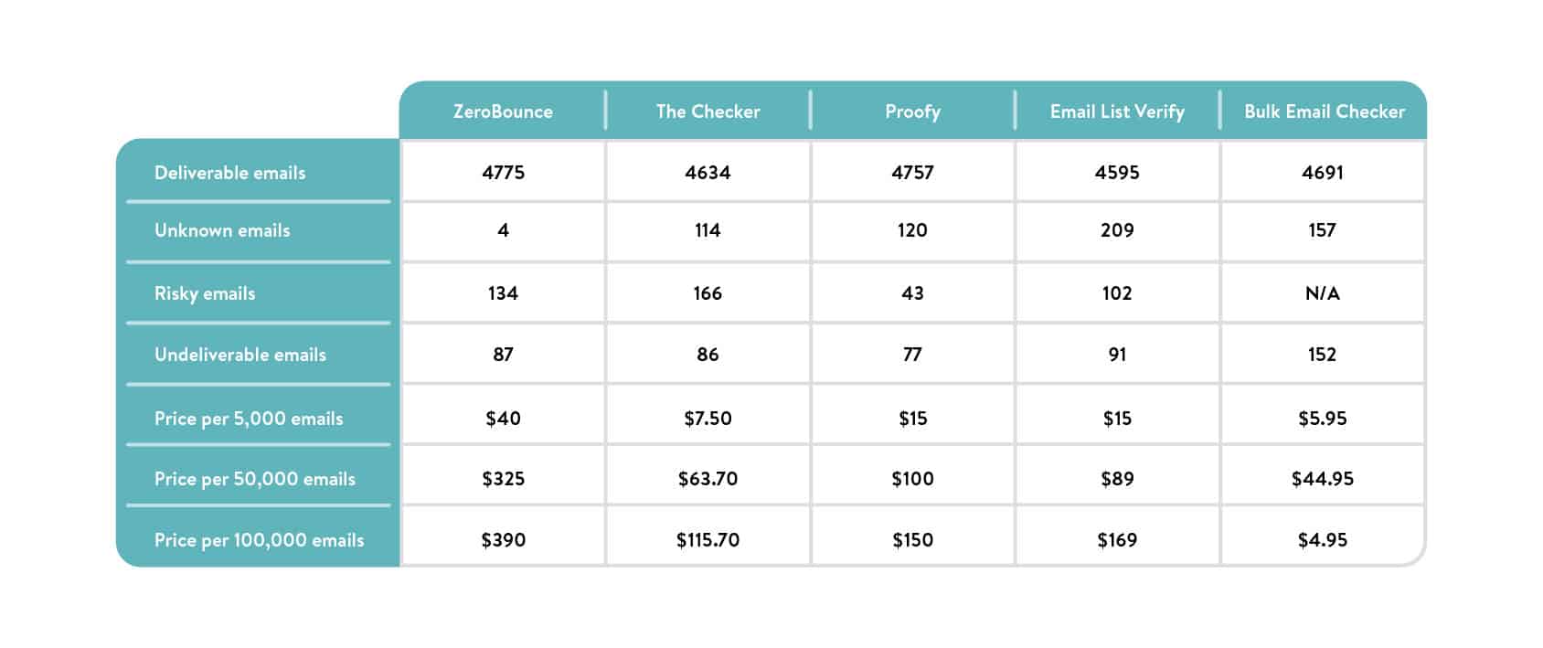Click Email List Verify's 209 unknown cell
This screenshot has width=1543, height=648.
click(x=1117, y=230)
